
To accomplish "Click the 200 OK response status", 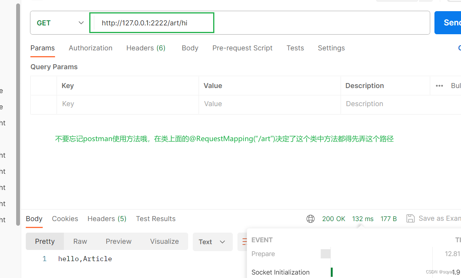I will 333,218.
